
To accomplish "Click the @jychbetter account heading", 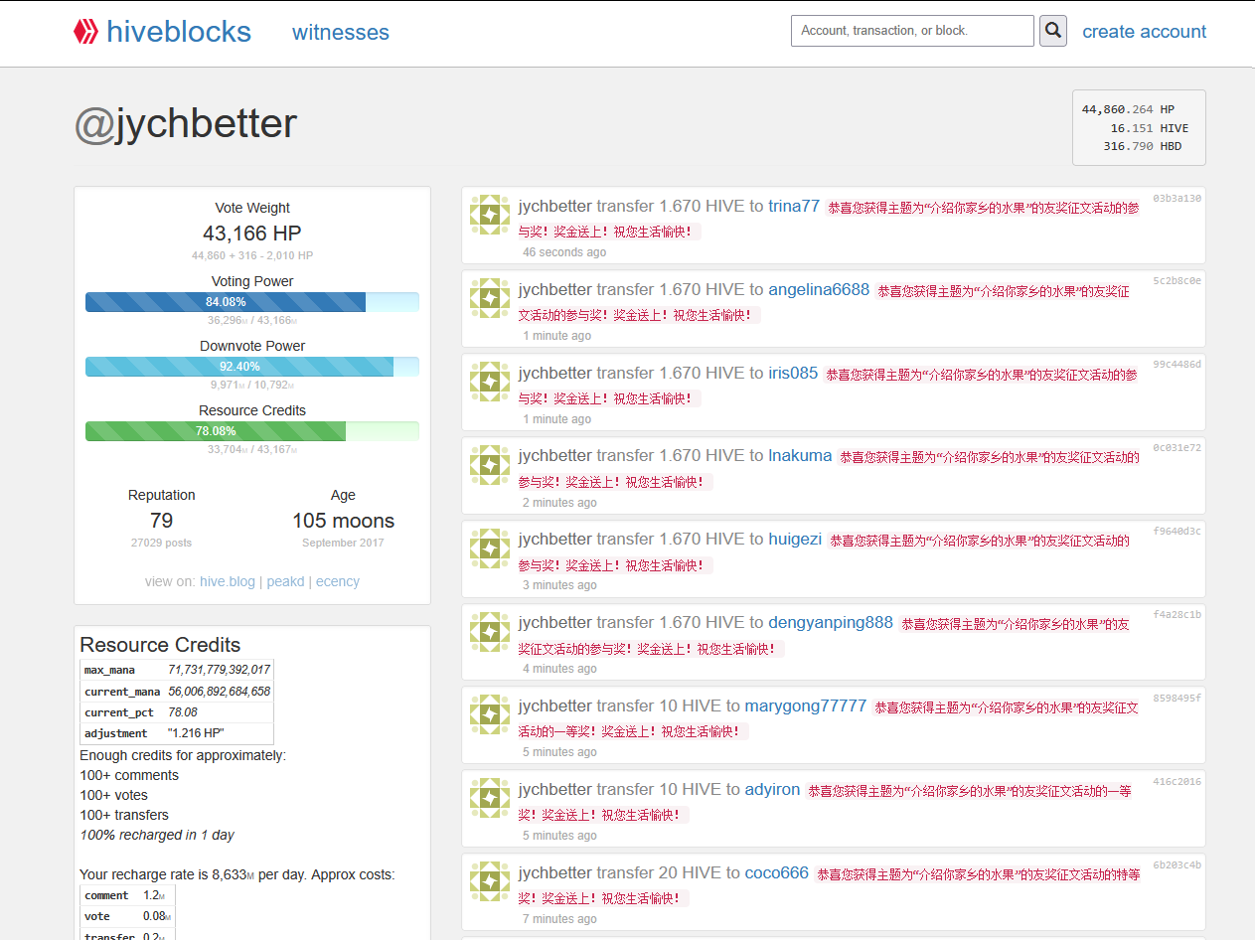I will coord(186,124).
